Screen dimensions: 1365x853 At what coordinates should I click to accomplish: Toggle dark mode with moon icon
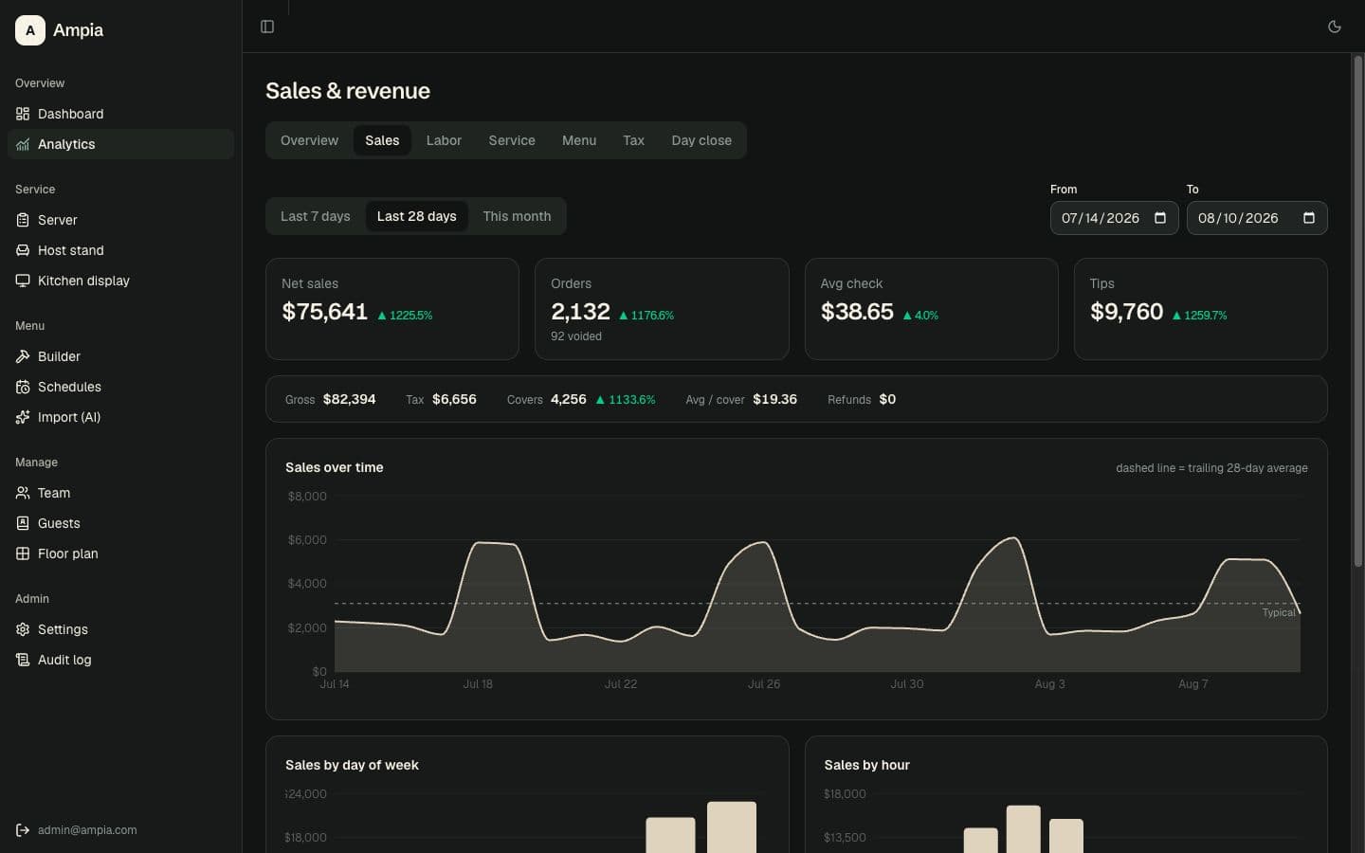(1335, 27)
